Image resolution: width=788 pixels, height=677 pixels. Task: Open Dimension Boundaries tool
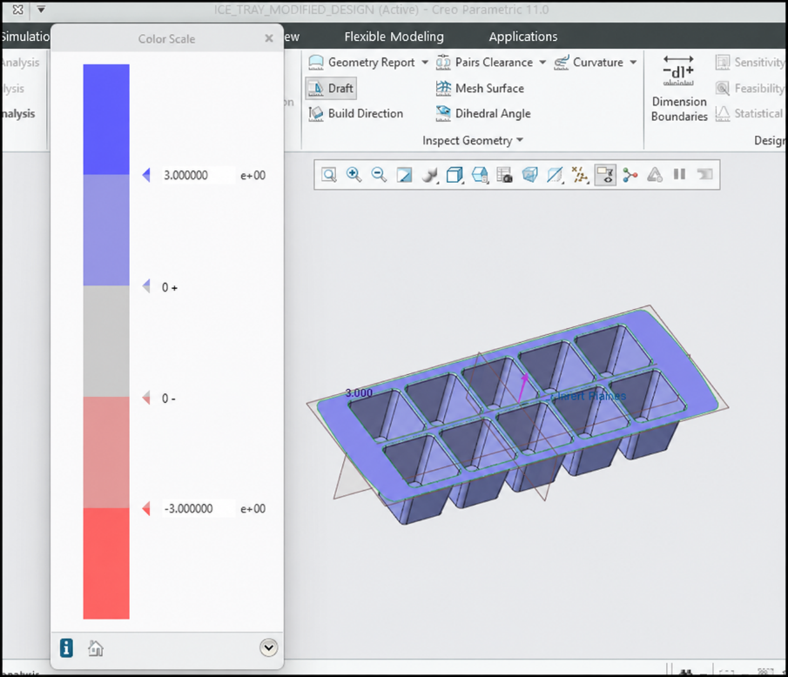tap(679, 89)
